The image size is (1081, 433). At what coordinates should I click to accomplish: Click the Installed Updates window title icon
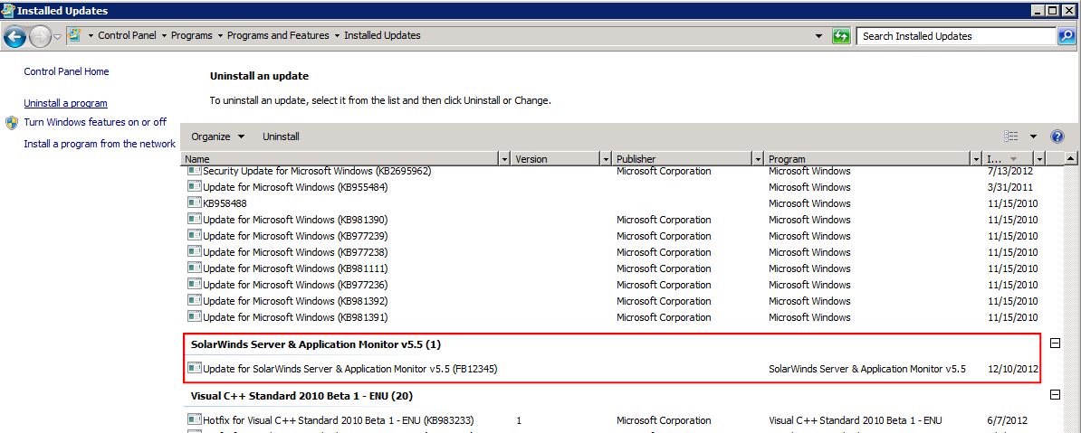coord(8,10)
